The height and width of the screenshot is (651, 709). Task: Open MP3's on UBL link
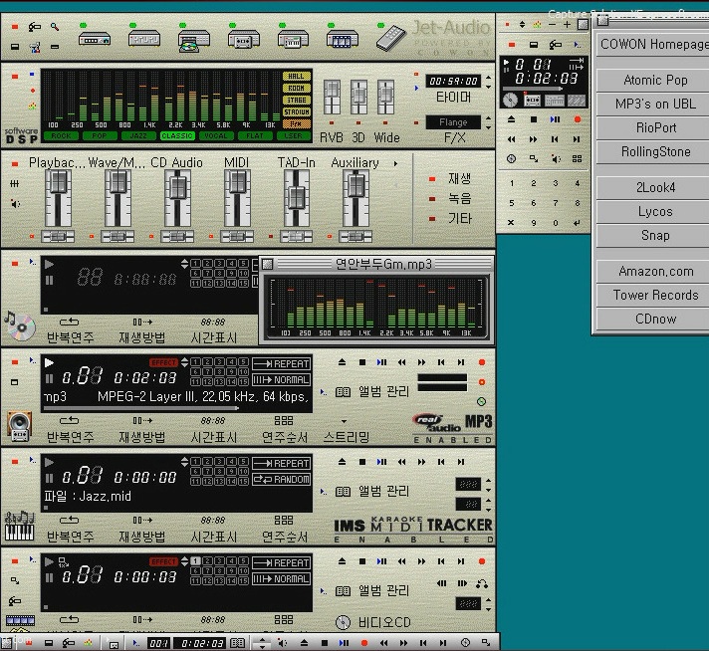tap(653, 105)
